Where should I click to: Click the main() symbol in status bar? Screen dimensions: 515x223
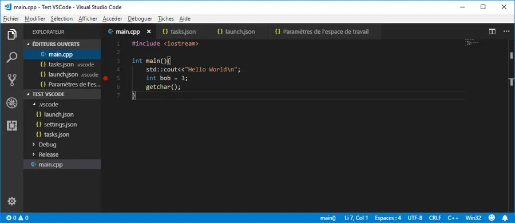pos(328,218)
